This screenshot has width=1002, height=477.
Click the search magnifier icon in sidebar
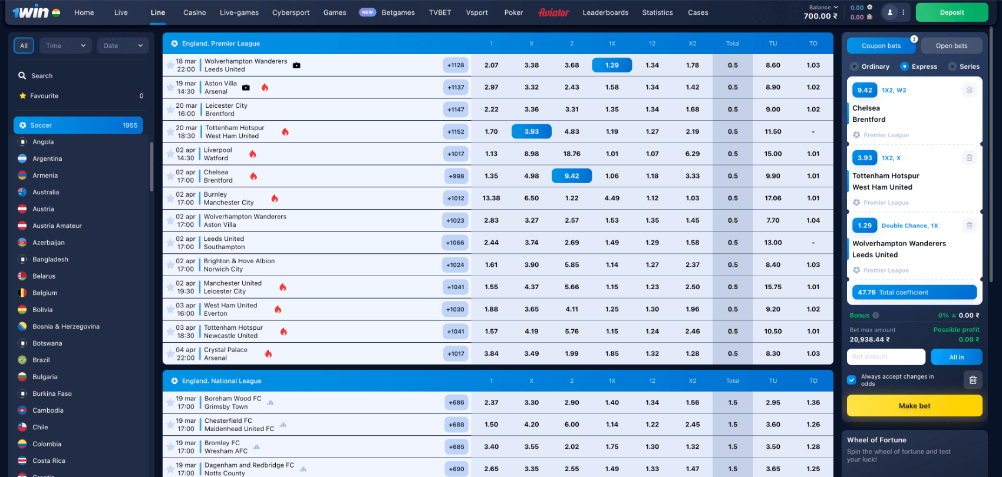pyautogui.click(x=22, y=75)
